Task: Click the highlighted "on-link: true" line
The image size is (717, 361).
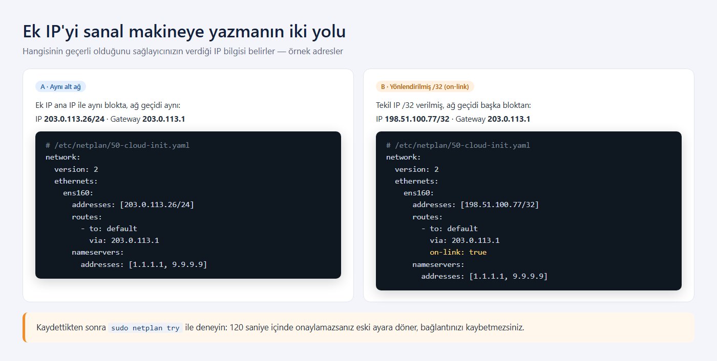Action: click(458, 253)
